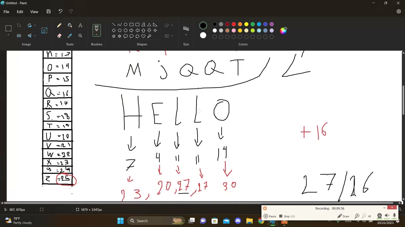Expand the Selection tool options arrow
The height and width of the screenshot is (227, 405).
click(9, 35)
